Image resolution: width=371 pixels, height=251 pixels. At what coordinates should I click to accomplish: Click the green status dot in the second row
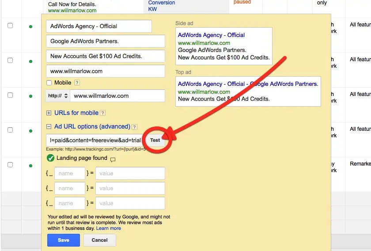coord(30,61)
